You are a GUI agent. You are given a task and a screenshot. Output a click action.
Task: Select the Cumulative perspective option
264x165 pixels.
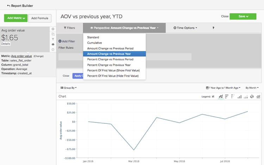point(95,43)
